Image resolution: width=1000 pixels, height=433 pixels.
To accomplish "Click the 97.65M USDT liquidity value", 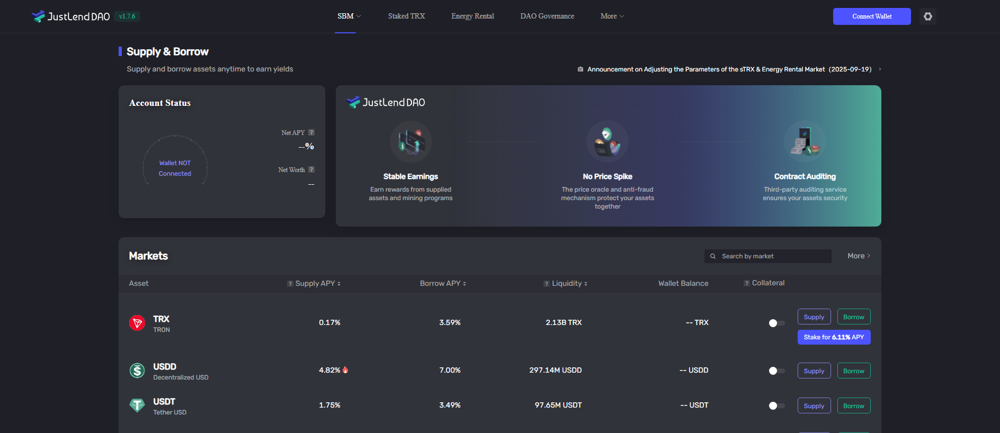I will coord(558,405).
